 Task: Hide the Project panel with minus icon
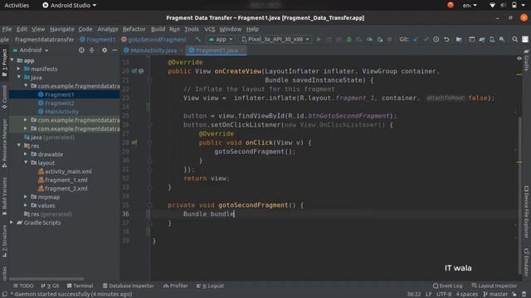pos(114,50)
